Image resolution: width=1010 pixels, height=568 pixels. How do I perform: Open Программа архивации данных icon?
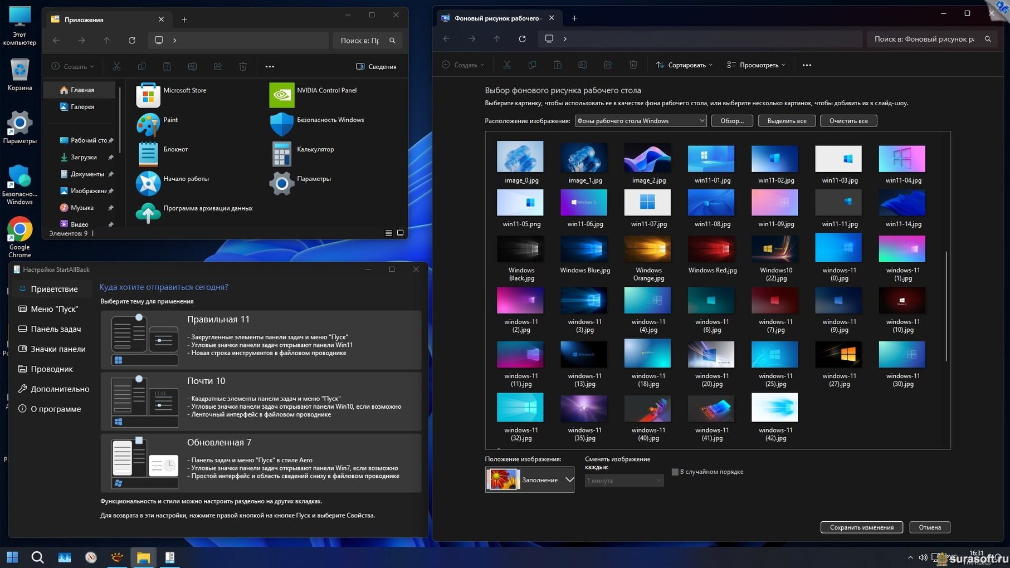click(148, 213)
